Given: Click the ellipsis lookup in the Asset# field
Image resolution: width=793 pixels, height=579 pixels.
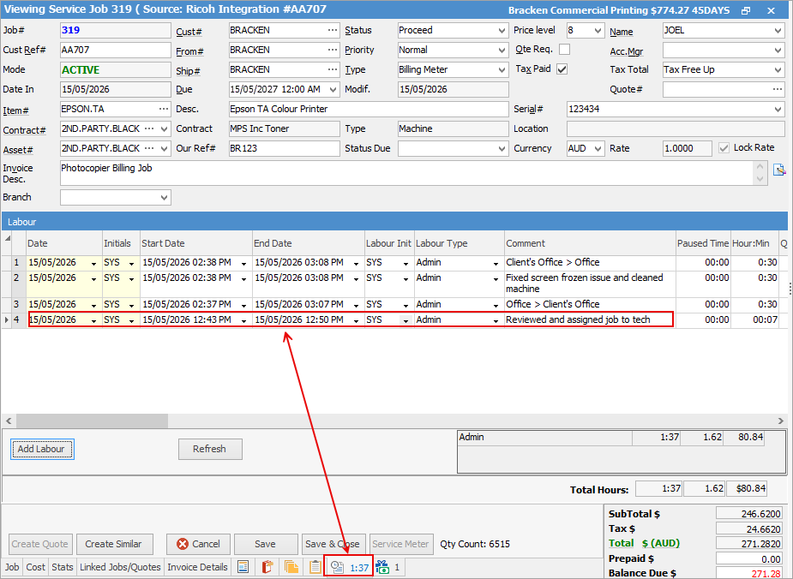Looking at the screenshot, I should pyautogui.click(x=149, y=148).
